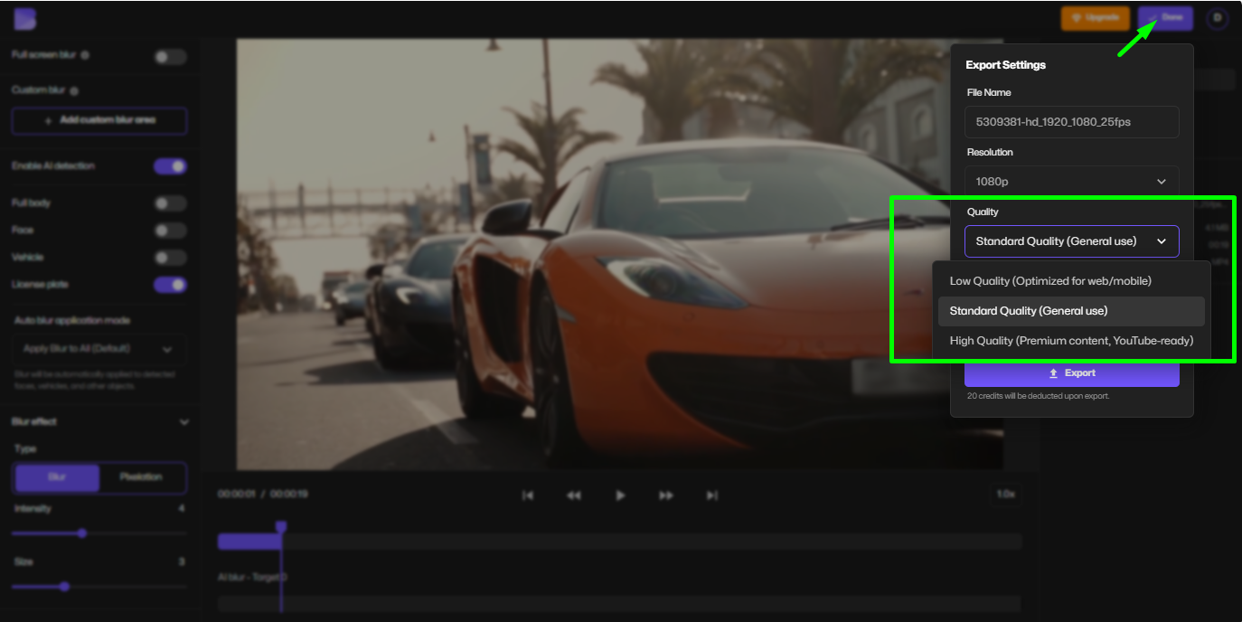This screenshot has width=1242, height=622.
Task: Collapse the Blur effect section
Action: click(184, 422)
